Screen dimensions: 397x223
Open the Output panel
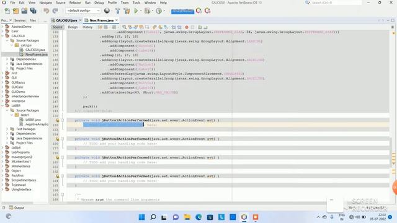[x=17, y=208]
